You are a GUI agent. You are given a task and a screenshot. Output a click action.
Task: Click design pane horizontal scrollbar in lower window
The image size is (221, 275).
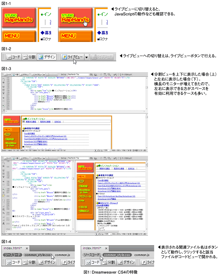click(98, 232)
